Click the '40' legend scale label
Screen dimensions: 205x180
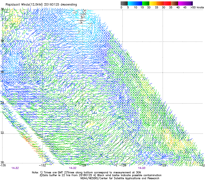[x=178, y=7]
